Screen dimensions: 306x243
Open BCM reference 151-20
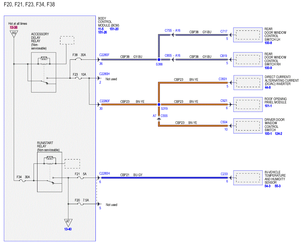[114, 29]
